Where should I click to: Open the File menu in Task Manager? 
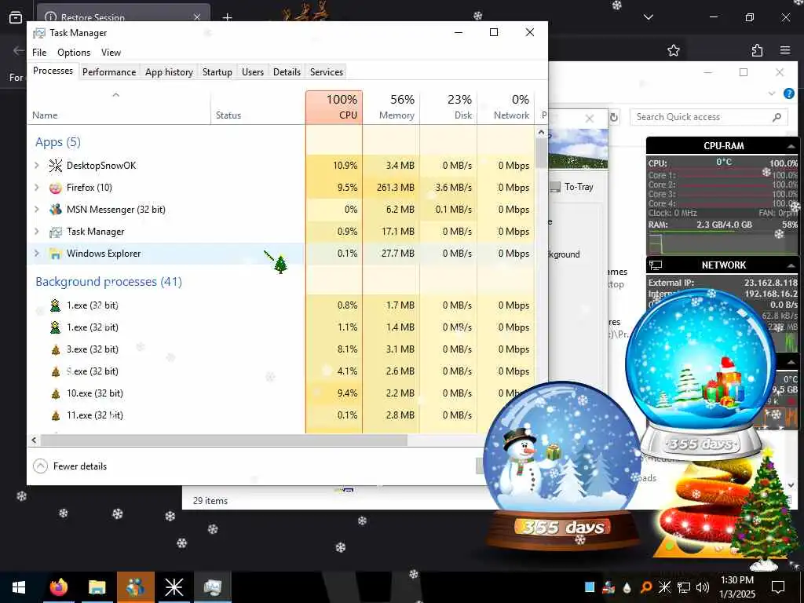39,53
